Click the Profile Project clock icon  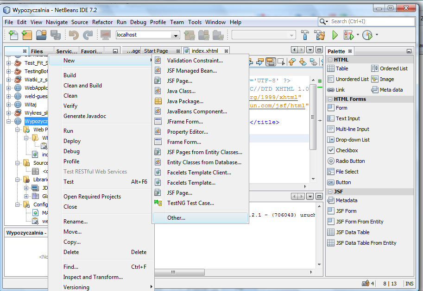click(367, 35)
